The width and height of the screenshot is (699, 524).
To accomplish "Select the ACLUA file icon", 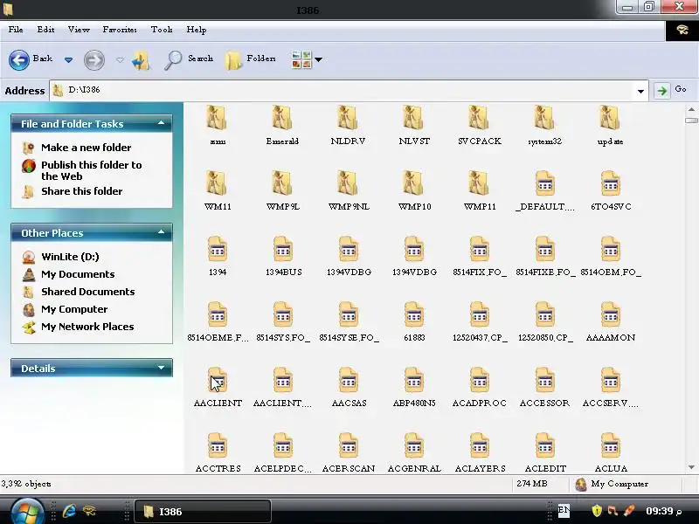I will (610, 446).
